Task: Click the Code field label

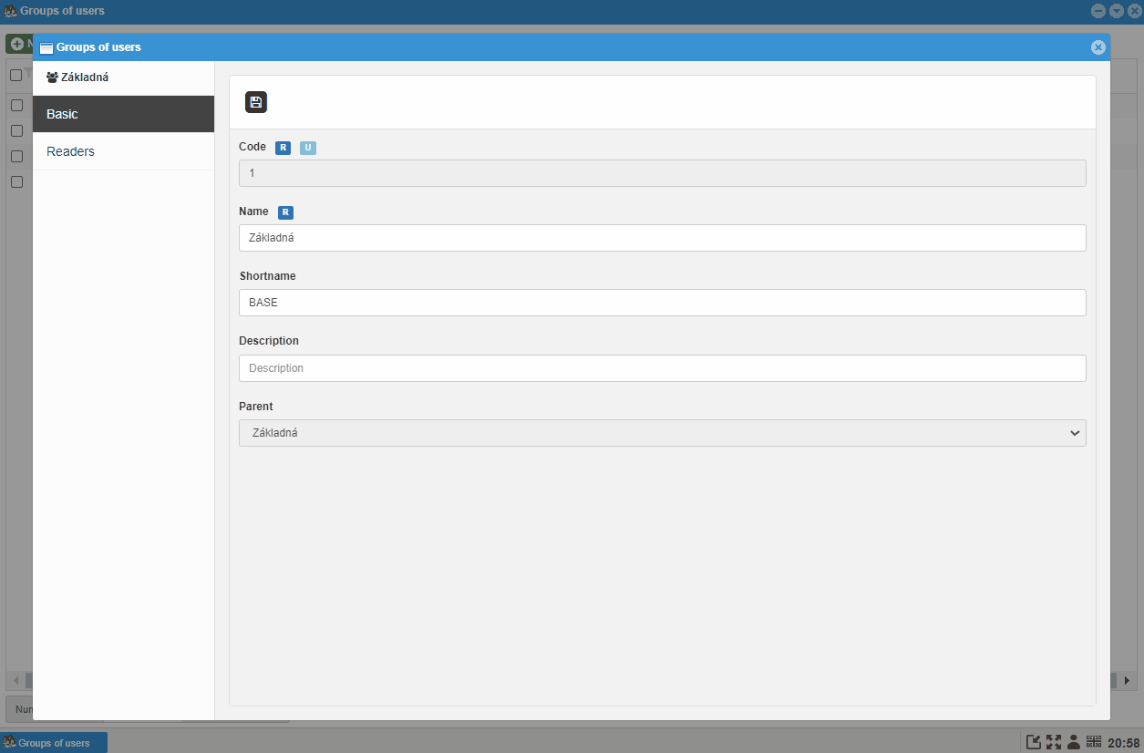Action: pyautogui.click(x=253, y=147)
